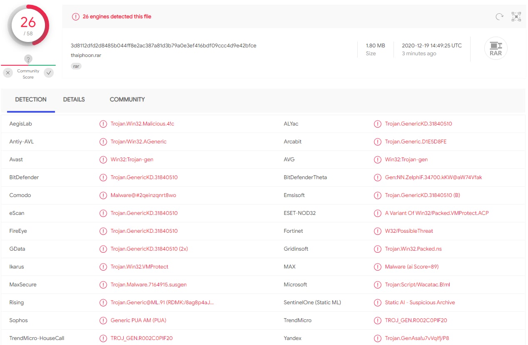This screenshot has width=528, height=345.
Task: Click the alert icon beside '26 engines detected'
Action: pyautogui.click(x=75, y=17)
